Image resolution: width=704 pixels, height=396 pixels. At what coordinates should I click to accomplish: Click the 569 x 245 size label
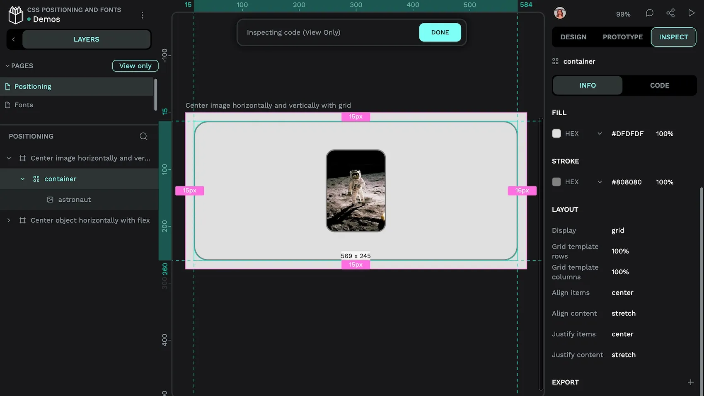tap(356, 256)
